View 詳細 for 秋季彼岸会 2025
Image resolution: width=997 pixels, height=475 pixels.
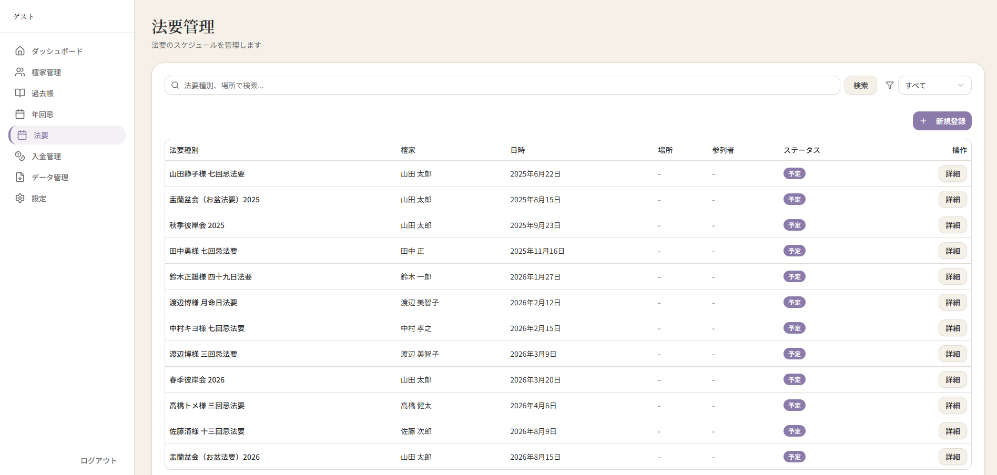point(952,225)
